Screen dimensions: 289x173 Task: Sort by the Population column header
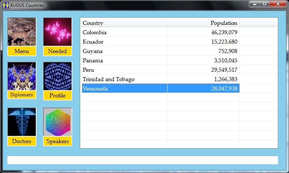coord(203,23)
